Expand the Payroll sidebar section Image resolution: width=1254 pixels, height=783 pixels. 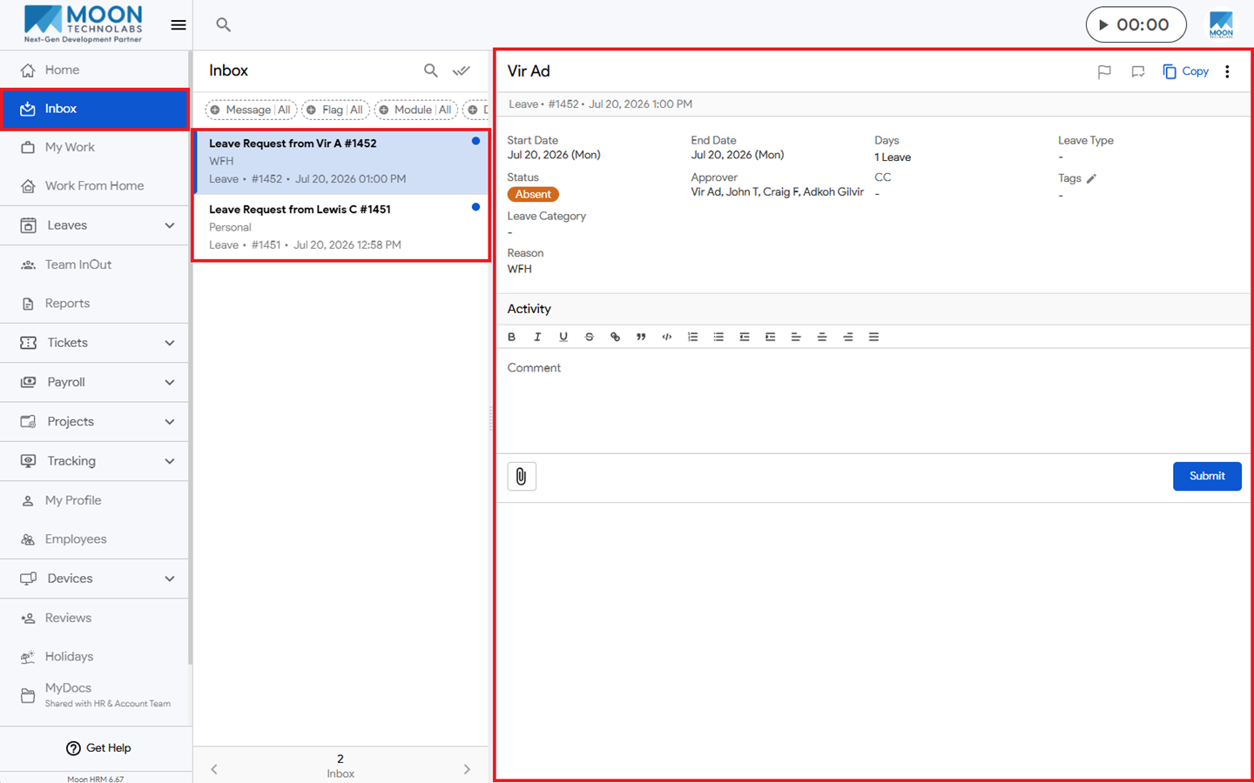coord(94,382)
